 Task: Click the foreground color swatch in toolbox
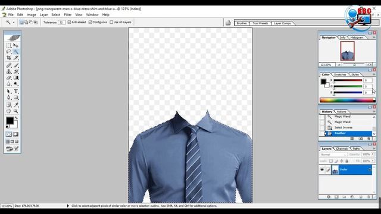pos(10,120)
